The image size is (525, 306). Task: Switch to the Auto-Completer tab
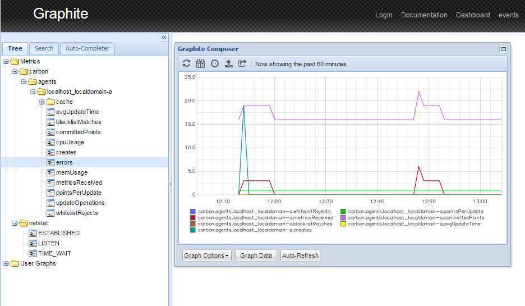click(x=87, y=48)
